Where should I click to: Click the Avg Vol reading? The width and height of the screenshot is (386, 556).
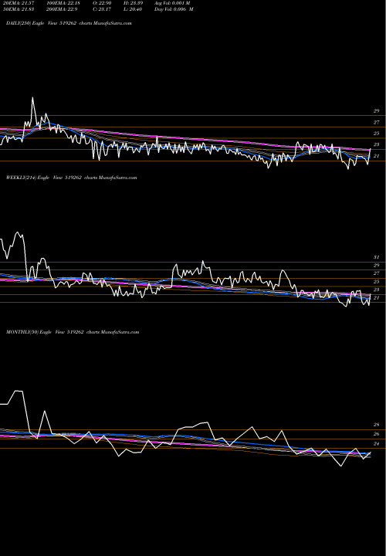point(172,3)
